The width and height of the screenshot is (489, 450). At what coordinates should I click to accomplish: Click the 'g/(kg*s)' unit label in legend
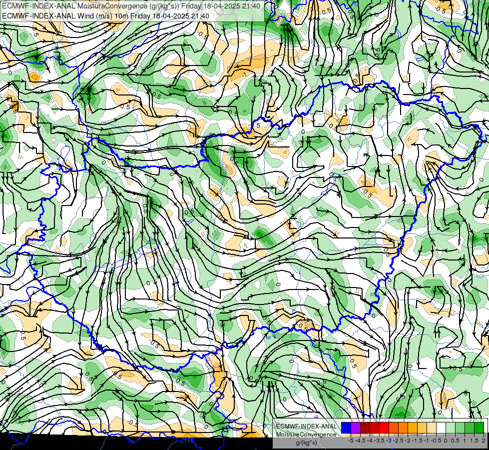pyautogui.click(x=306, y=443)
